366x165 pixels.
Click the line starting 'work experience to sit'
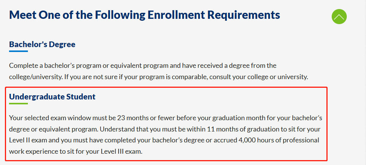click(76, 152)
